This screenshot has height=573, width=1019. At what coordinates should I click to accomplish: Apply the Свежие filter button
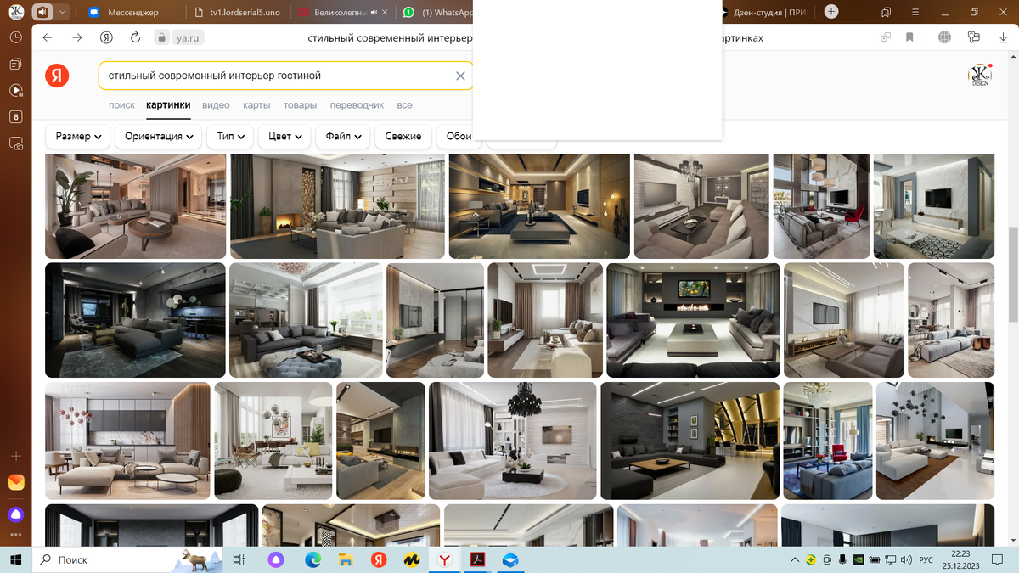click(x=403, y=136)
